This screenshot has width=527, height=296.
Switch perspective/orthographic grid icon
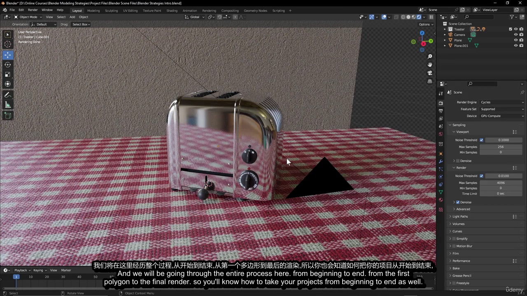point(430,81)
